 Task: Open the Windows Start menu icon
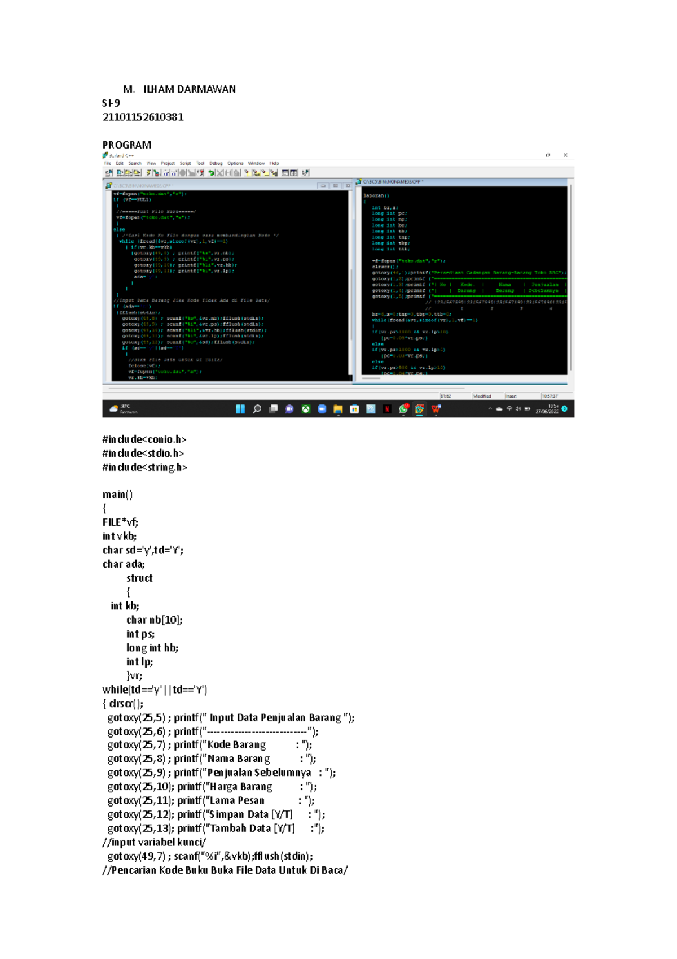pyautogui.click(x=240, y=409)
